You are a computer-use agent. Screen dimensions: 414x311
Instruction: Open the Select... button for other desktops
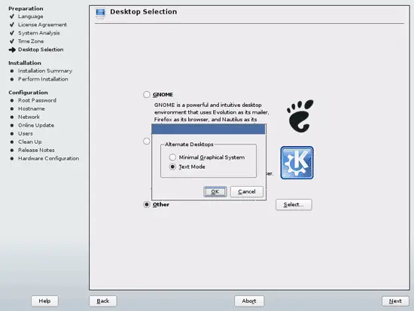294,205
